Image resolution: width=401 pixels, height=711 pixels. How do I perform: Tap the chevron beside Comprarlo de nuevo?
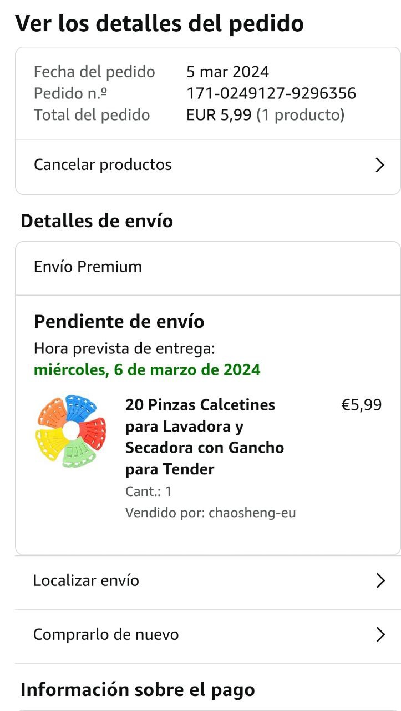[x=380, y=634]
